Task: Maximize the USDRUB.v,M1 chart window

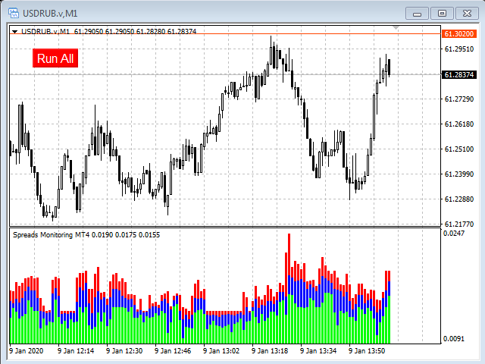Action: click(442, 14)
